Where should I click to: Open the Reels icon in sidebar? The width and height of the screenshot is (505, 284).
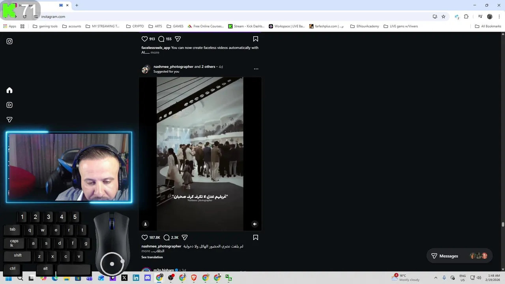click(x=9, y=105)
